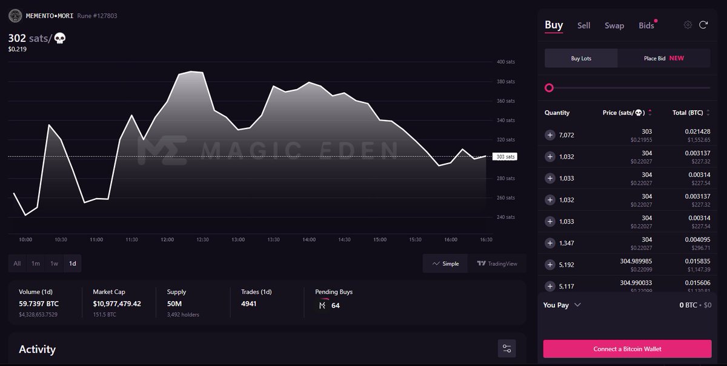This screenshot has height=366, width=727.
Task: Click the $0.219 USD price text
Action: tap(18, 49)
